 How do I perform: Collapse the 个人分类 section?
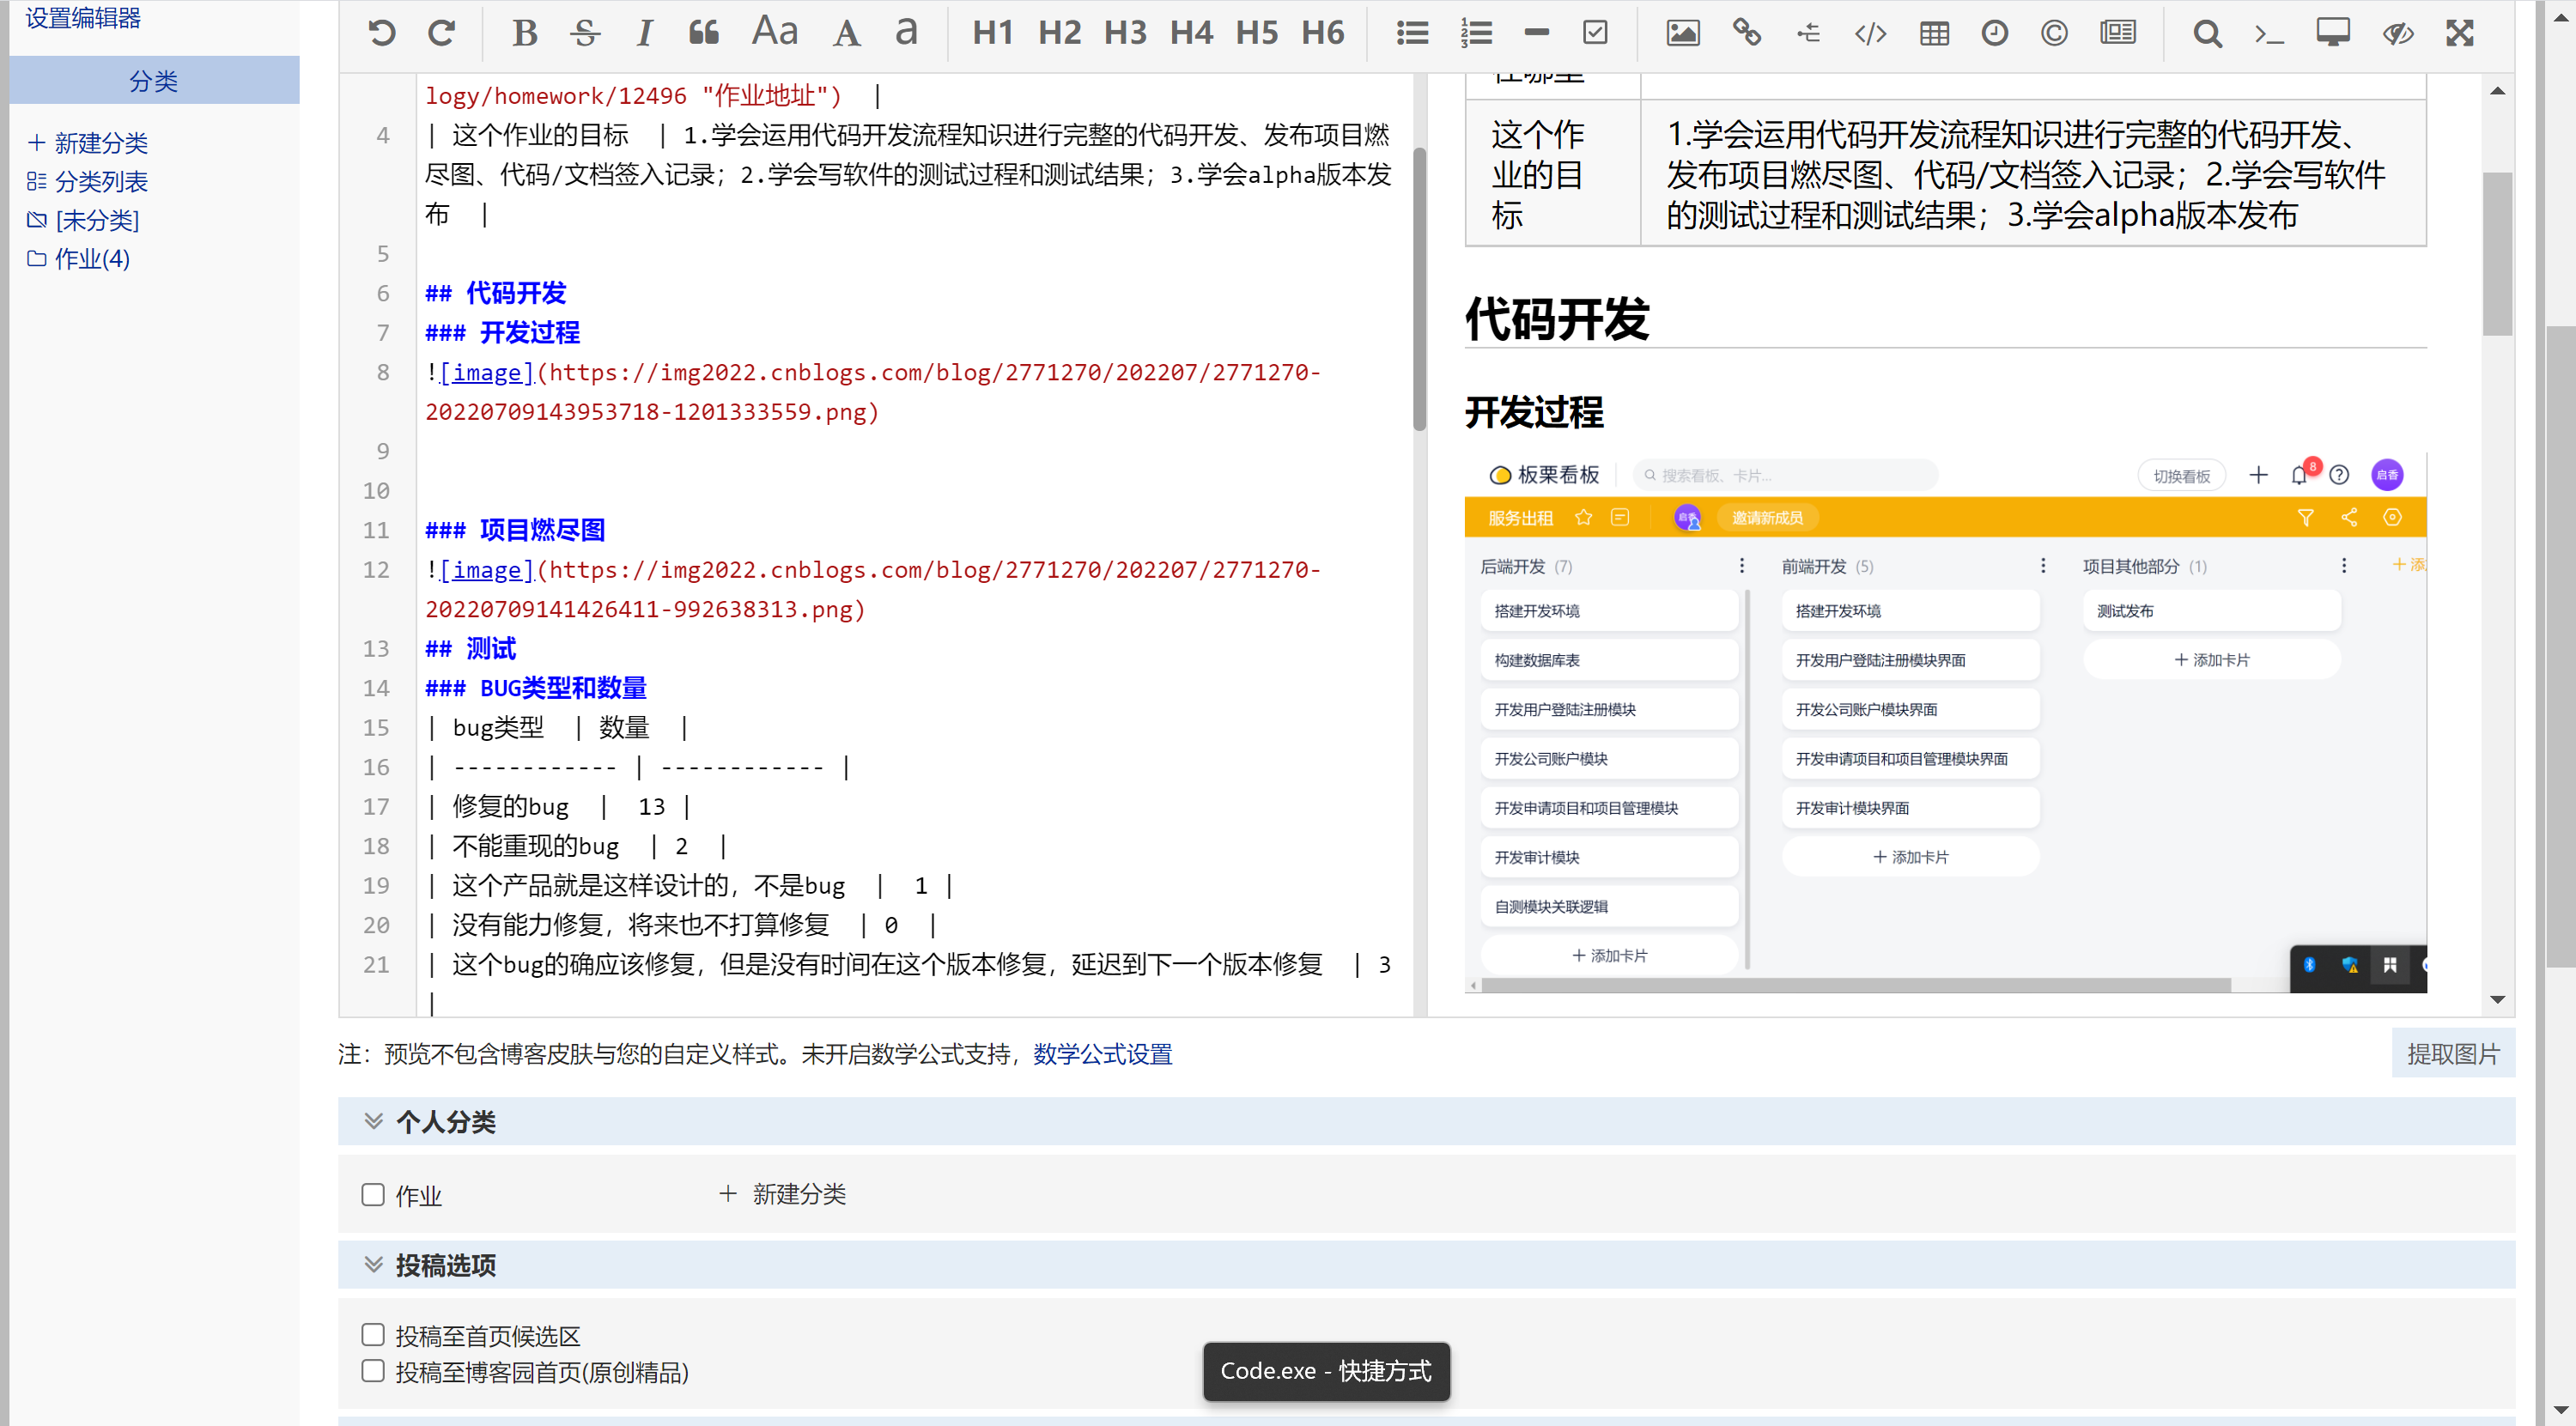(373, 1121)
